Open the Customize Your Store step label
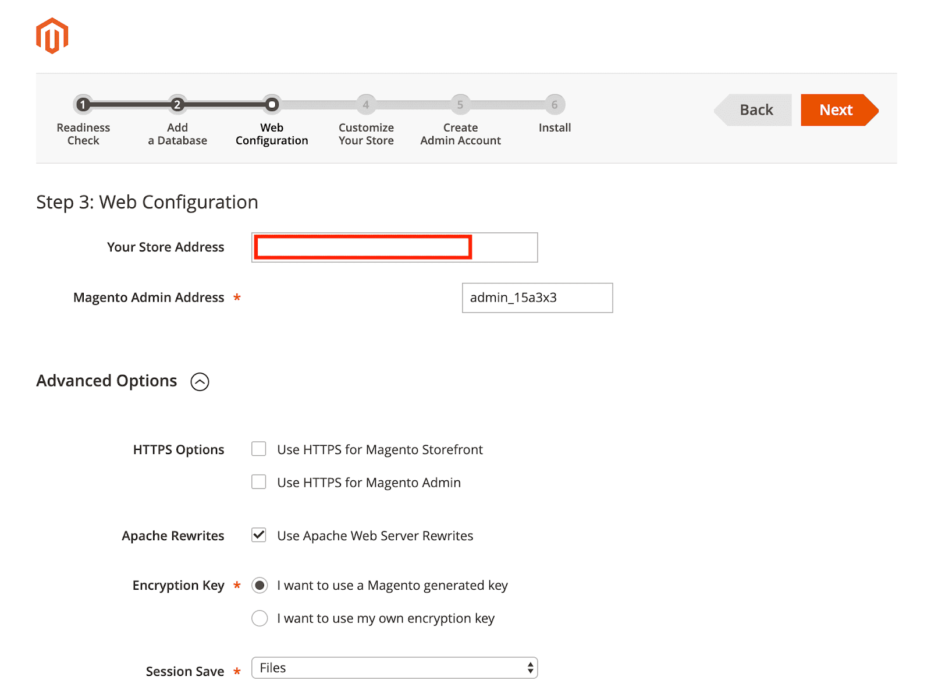The height and width of the screenshot is (698, 931). click(366, 134)
